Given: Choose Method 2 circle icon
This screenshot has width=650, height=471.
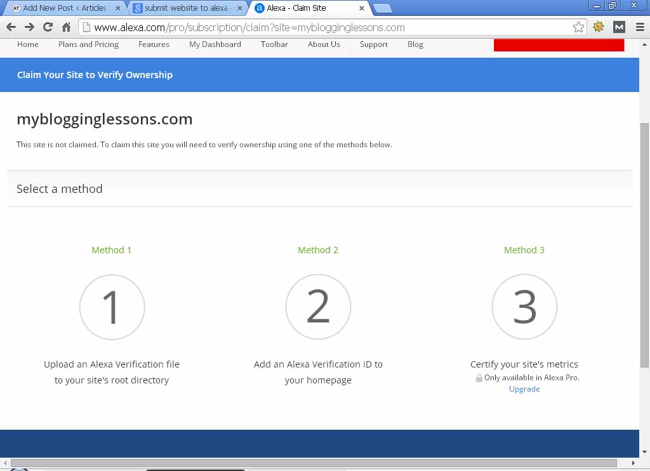Looking at the screenshot, I should [318, 307].
